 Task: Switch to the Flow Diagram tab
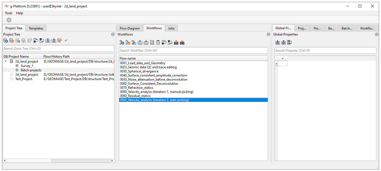coord(130,28)
